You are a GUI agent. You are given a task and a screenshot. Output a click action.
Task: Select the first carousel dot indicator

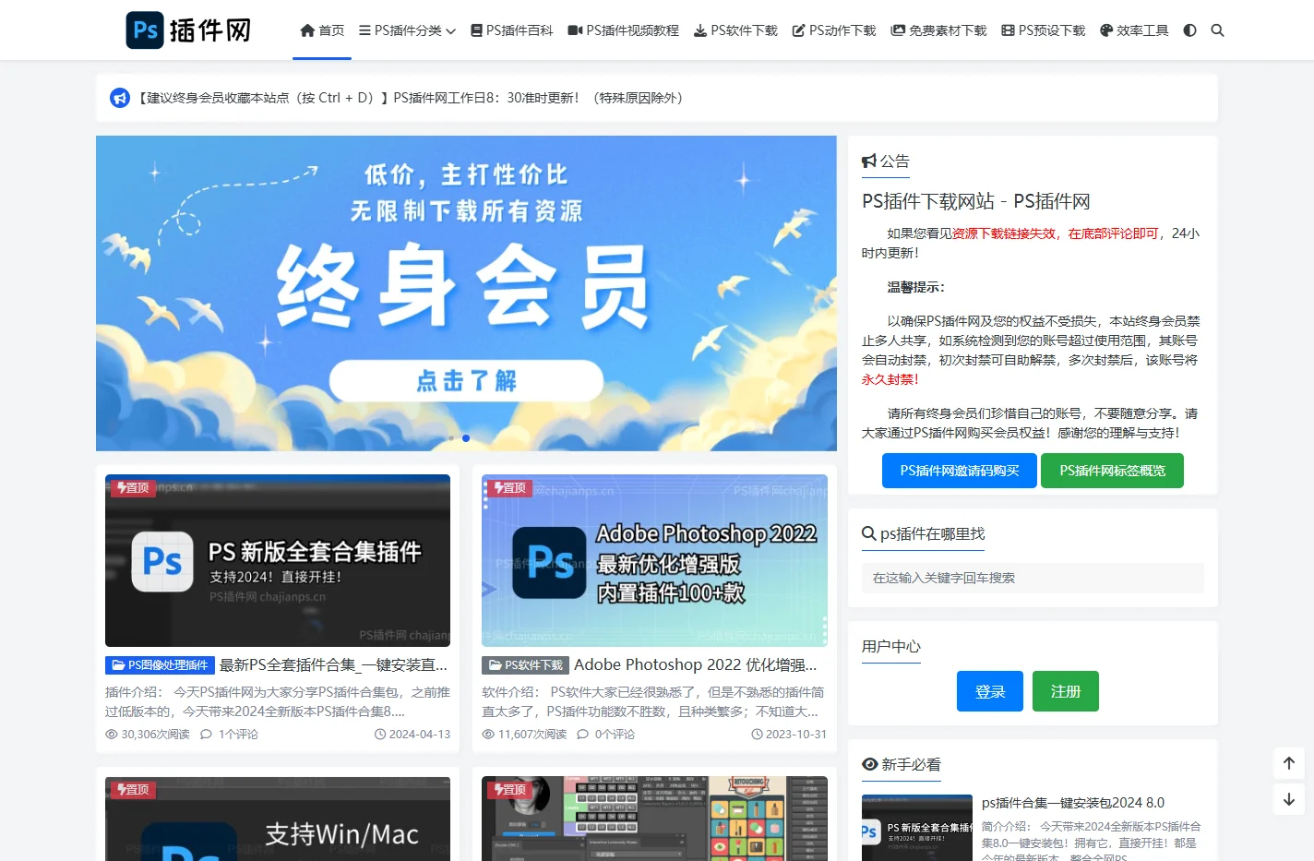[451, 438]
